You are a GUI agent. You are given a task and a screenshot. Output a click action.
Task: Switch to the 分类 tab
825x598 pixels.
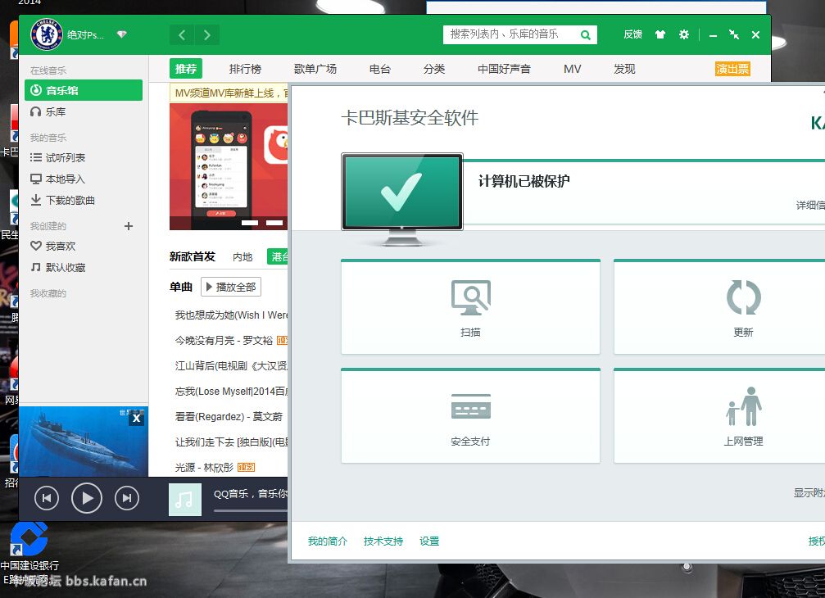(x=434, y=69)
